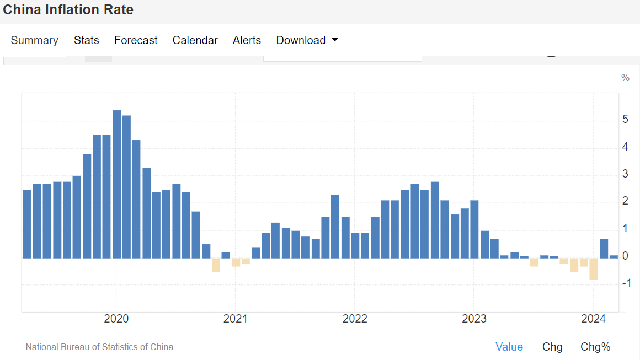640x360 pixels.
Task: Click the 2022 label on the x-axis
Action: (x=355, y=319)
